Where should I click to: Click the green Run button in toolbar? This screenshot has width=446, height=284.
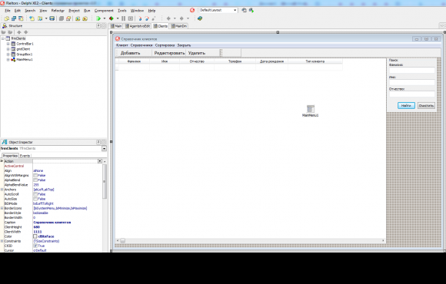coord(98,18)
